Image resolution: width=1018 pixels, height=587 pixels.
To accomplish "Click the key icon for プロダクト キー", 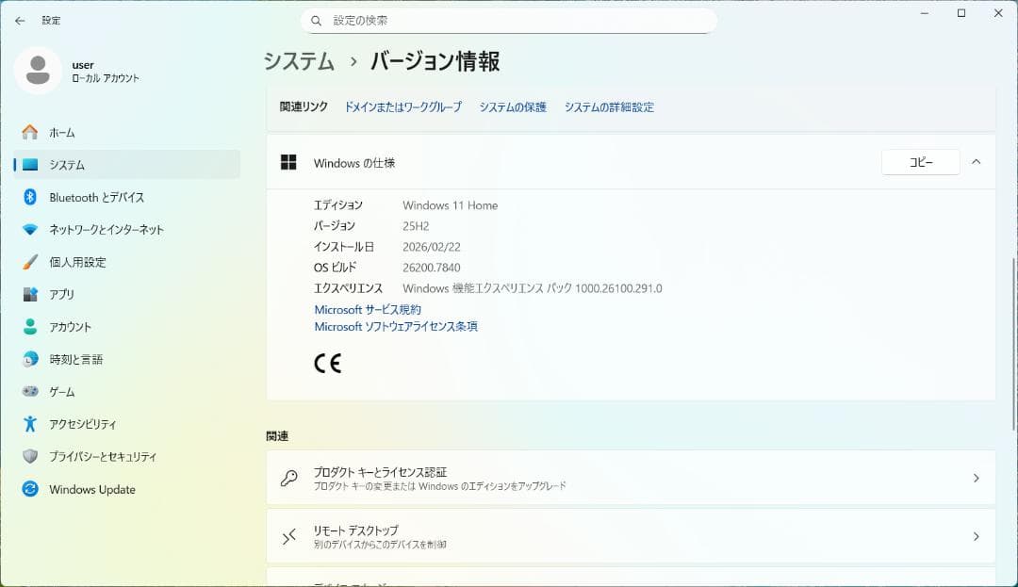I will [289, 478].
